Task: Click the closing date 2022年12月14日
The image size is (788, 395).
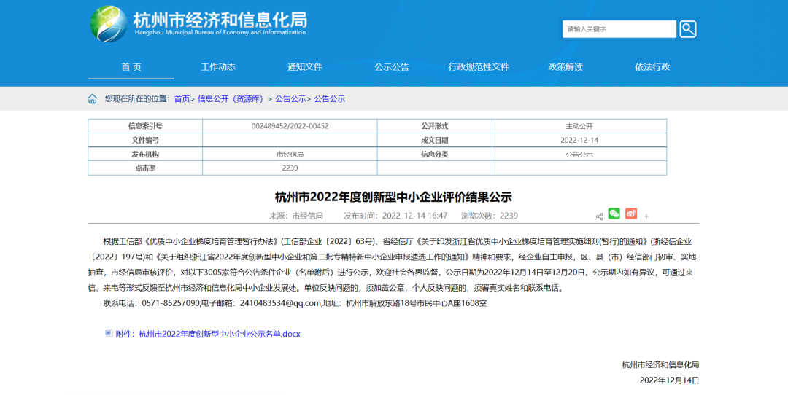Action: (669, 380)
